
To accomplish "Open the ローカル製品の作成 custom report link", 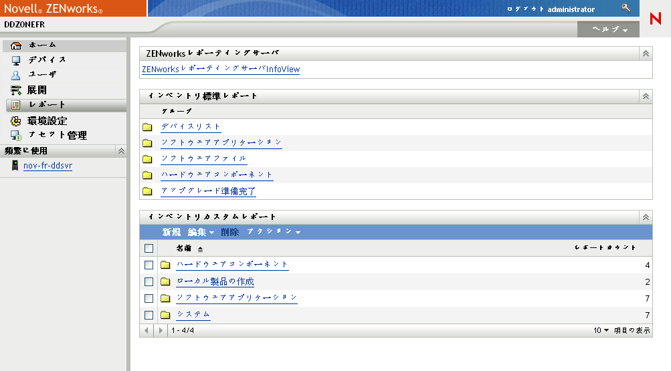I will pos(215,281).
